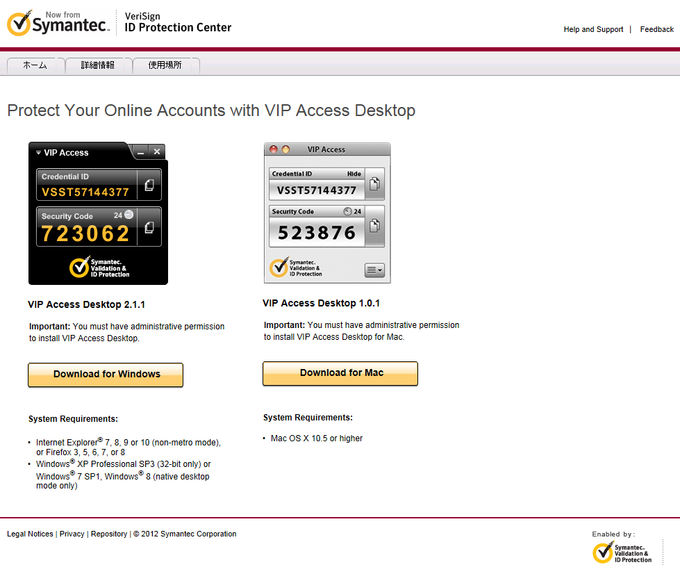Open the Legal Notices footer link
The height and width of the screenshot is (574, 680).
point(30,534)
